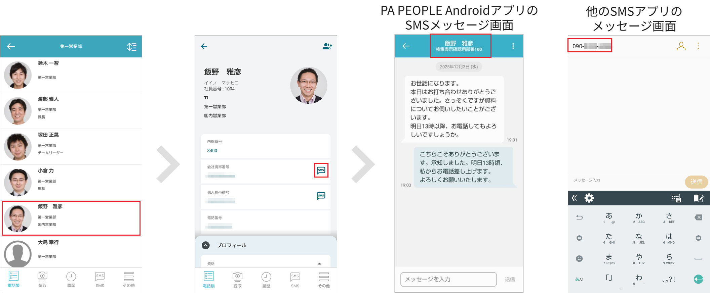Tap orange 送信 button
Viewport: 710px width, 293px height.
(696, 182)
